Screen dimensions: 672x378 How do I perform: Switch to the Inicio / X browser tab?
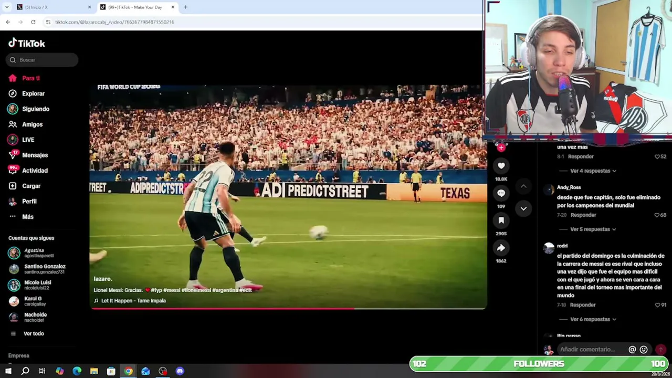coord(52,7)
